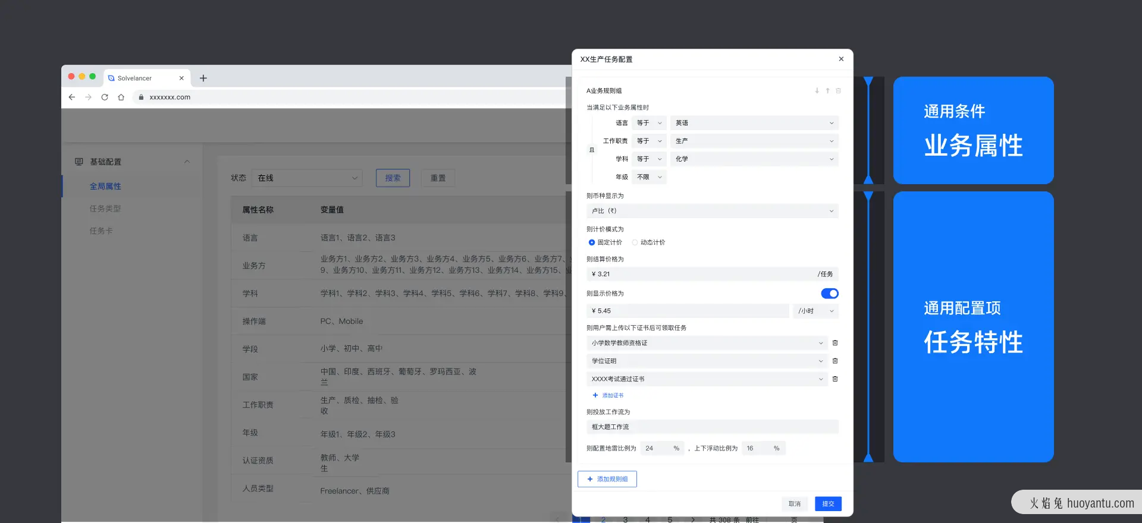Open the 生产 value dropdown
This screenshot has height=523, width=1142.
[754, 141]
